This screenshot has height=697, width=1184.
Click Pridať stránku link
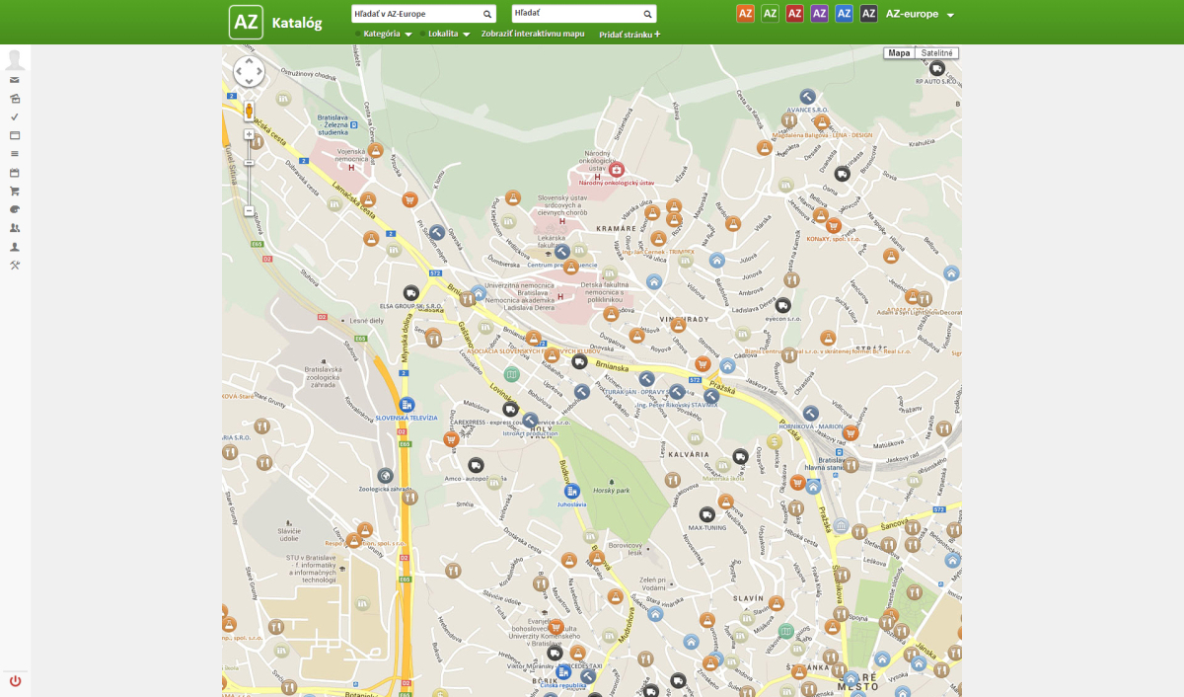pyautogui.click(x=629, y=34)
